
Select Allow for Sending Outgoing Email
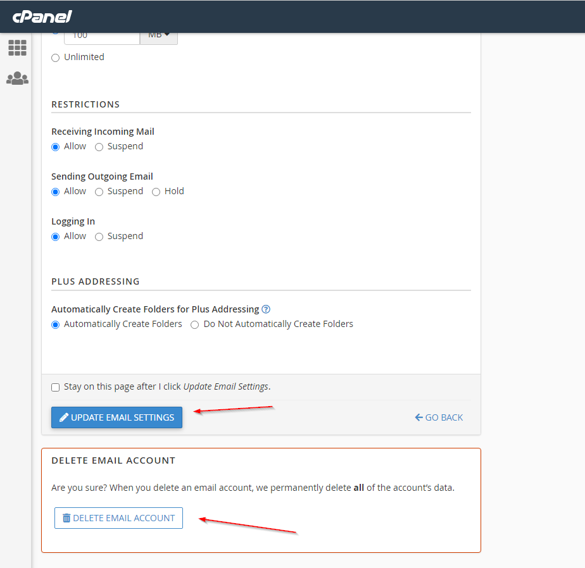[56, 192]
